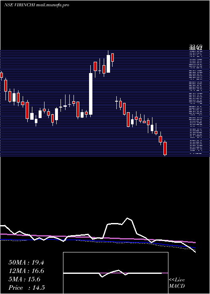Click the 'Price : 14.5' label

pyautogui.click(x=26, y=288)
